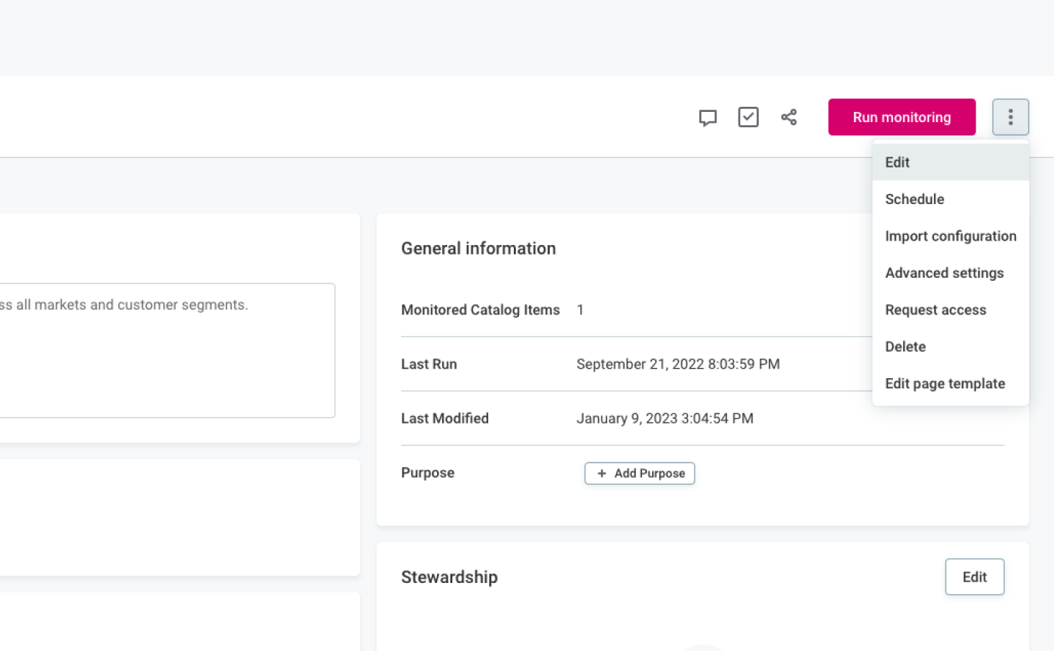1054x651 pixels.
Task: Choose Schedule in the options menu
Action: tap(914, 199)
